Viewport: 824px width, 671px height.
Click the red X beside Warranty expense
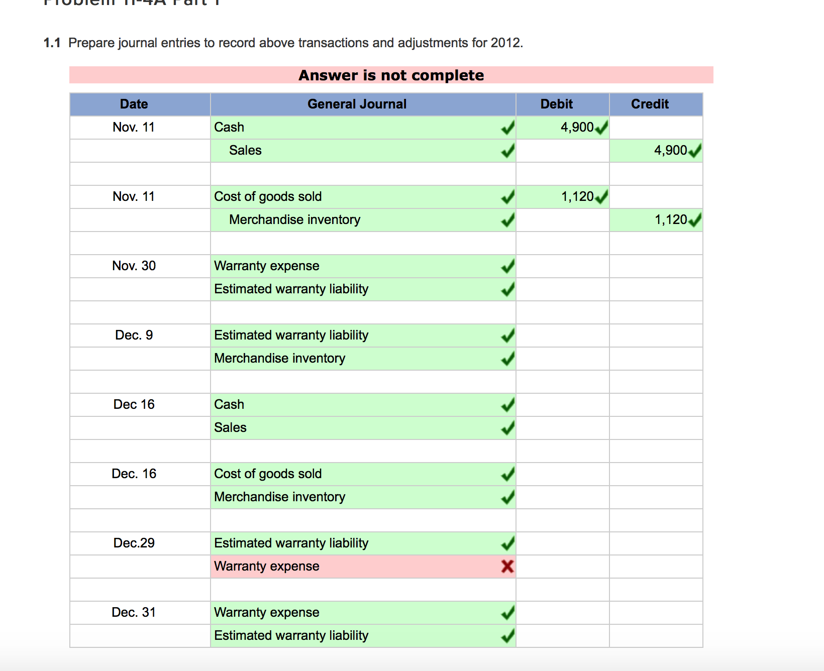(x=507, y=566)
